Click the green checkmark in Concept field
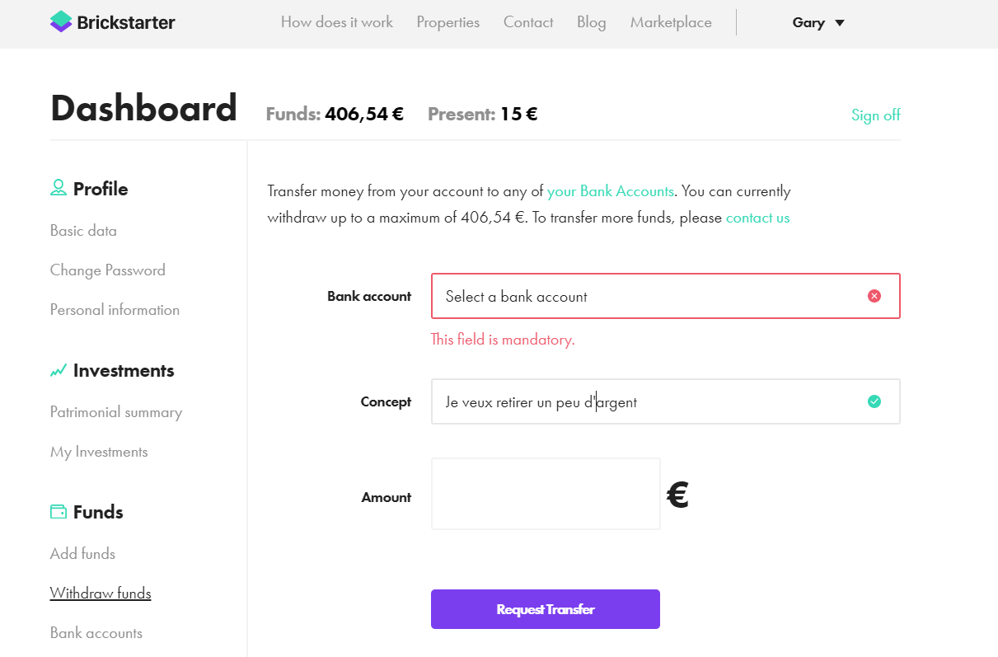The height and width of the screenshot is (657, 998). tap(874, 401)
